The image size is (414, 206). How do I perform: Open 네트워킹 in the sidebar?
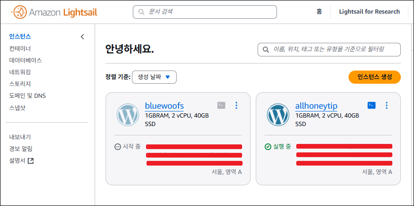coord(20,72)
